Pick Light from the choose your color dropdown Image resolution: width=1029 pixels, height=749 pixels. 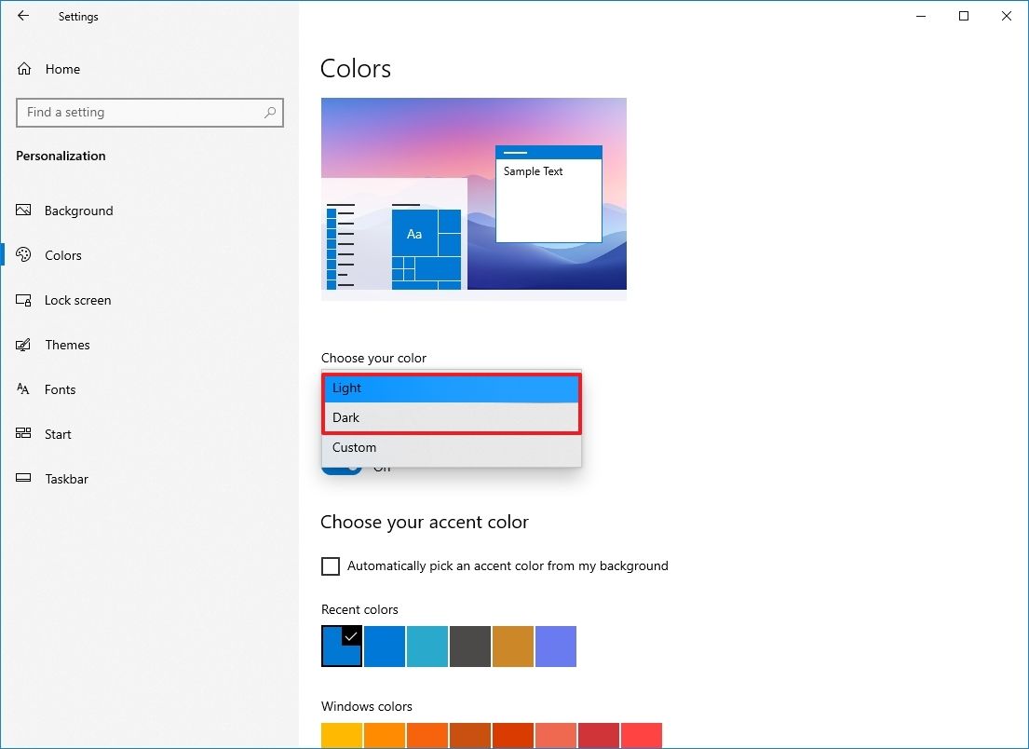[451, 388]
